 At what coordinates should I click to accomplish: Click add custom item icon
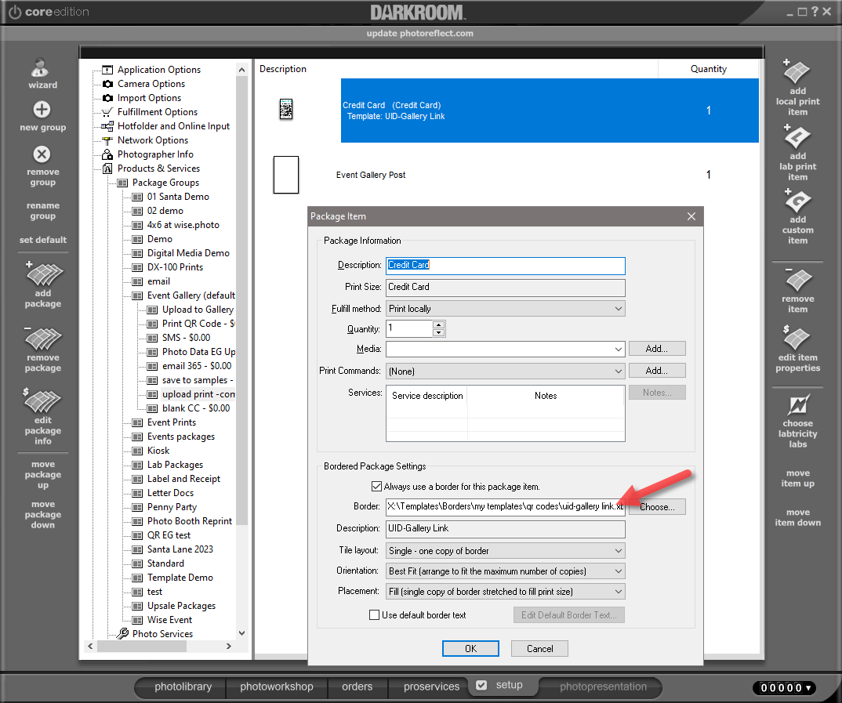[797, 201]
